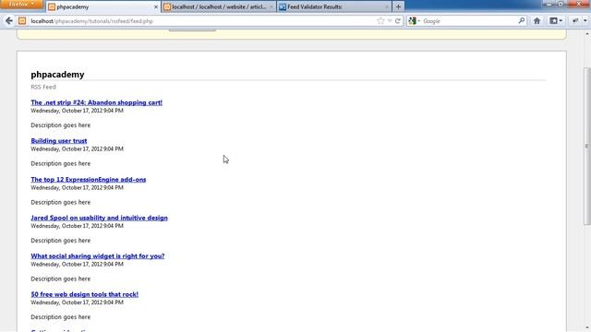This screenshot has height=332, width=591.
Task: Switch to the Feed Validator Results tab
Action: [334, 6]
